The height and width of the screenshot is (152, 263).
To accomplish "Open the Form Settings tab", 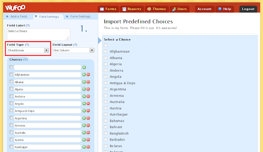I will click(x=78, y=17).
